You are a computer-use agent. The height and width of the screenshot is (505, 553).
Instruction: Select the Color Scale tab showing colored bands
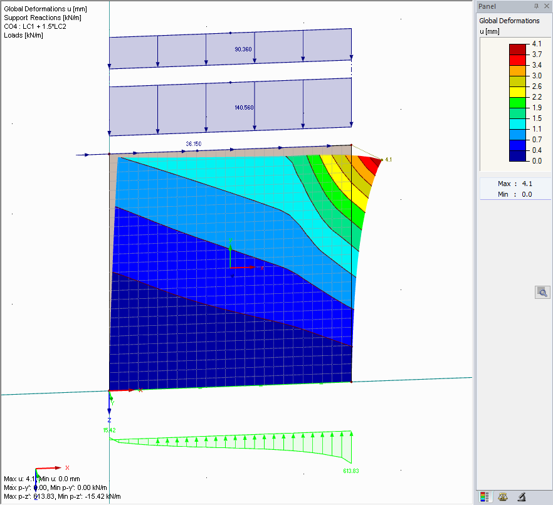pyautogui.click(x=486, y=496)
